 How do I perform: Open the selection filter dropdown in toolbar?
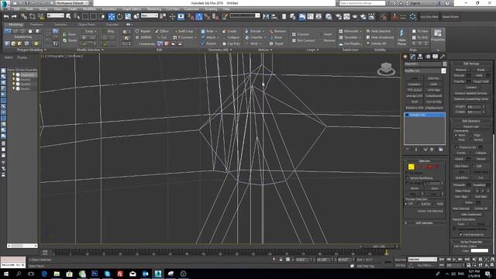coord(55,15)
